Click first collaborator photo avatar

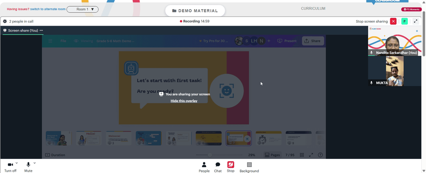click(x=239, y=41)
